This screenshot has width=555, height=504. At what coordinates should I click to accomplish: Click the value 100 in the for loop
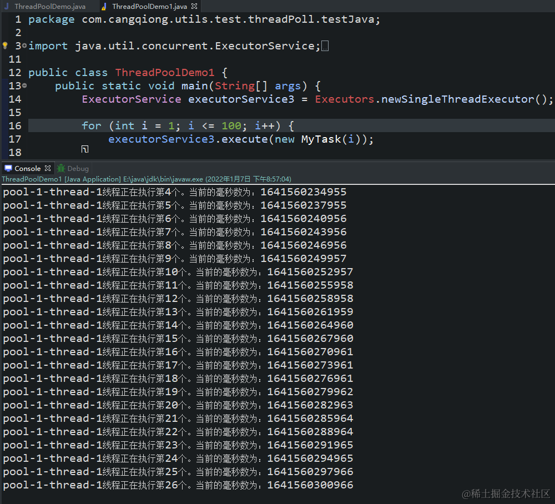coord(231,125)
